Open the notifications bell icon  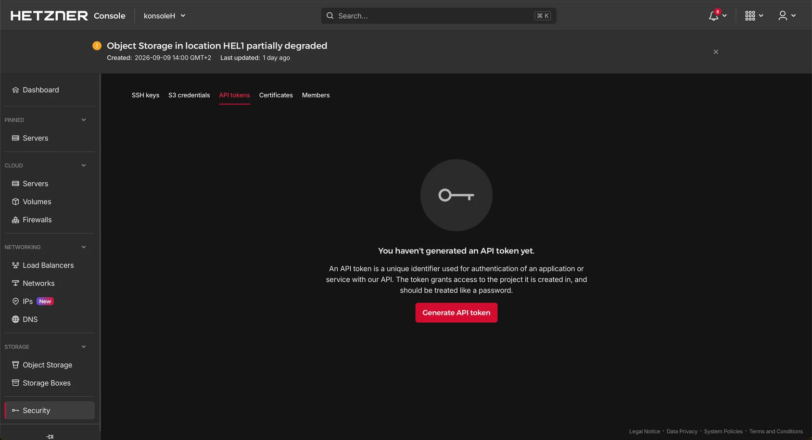click(x=714, y=16)
